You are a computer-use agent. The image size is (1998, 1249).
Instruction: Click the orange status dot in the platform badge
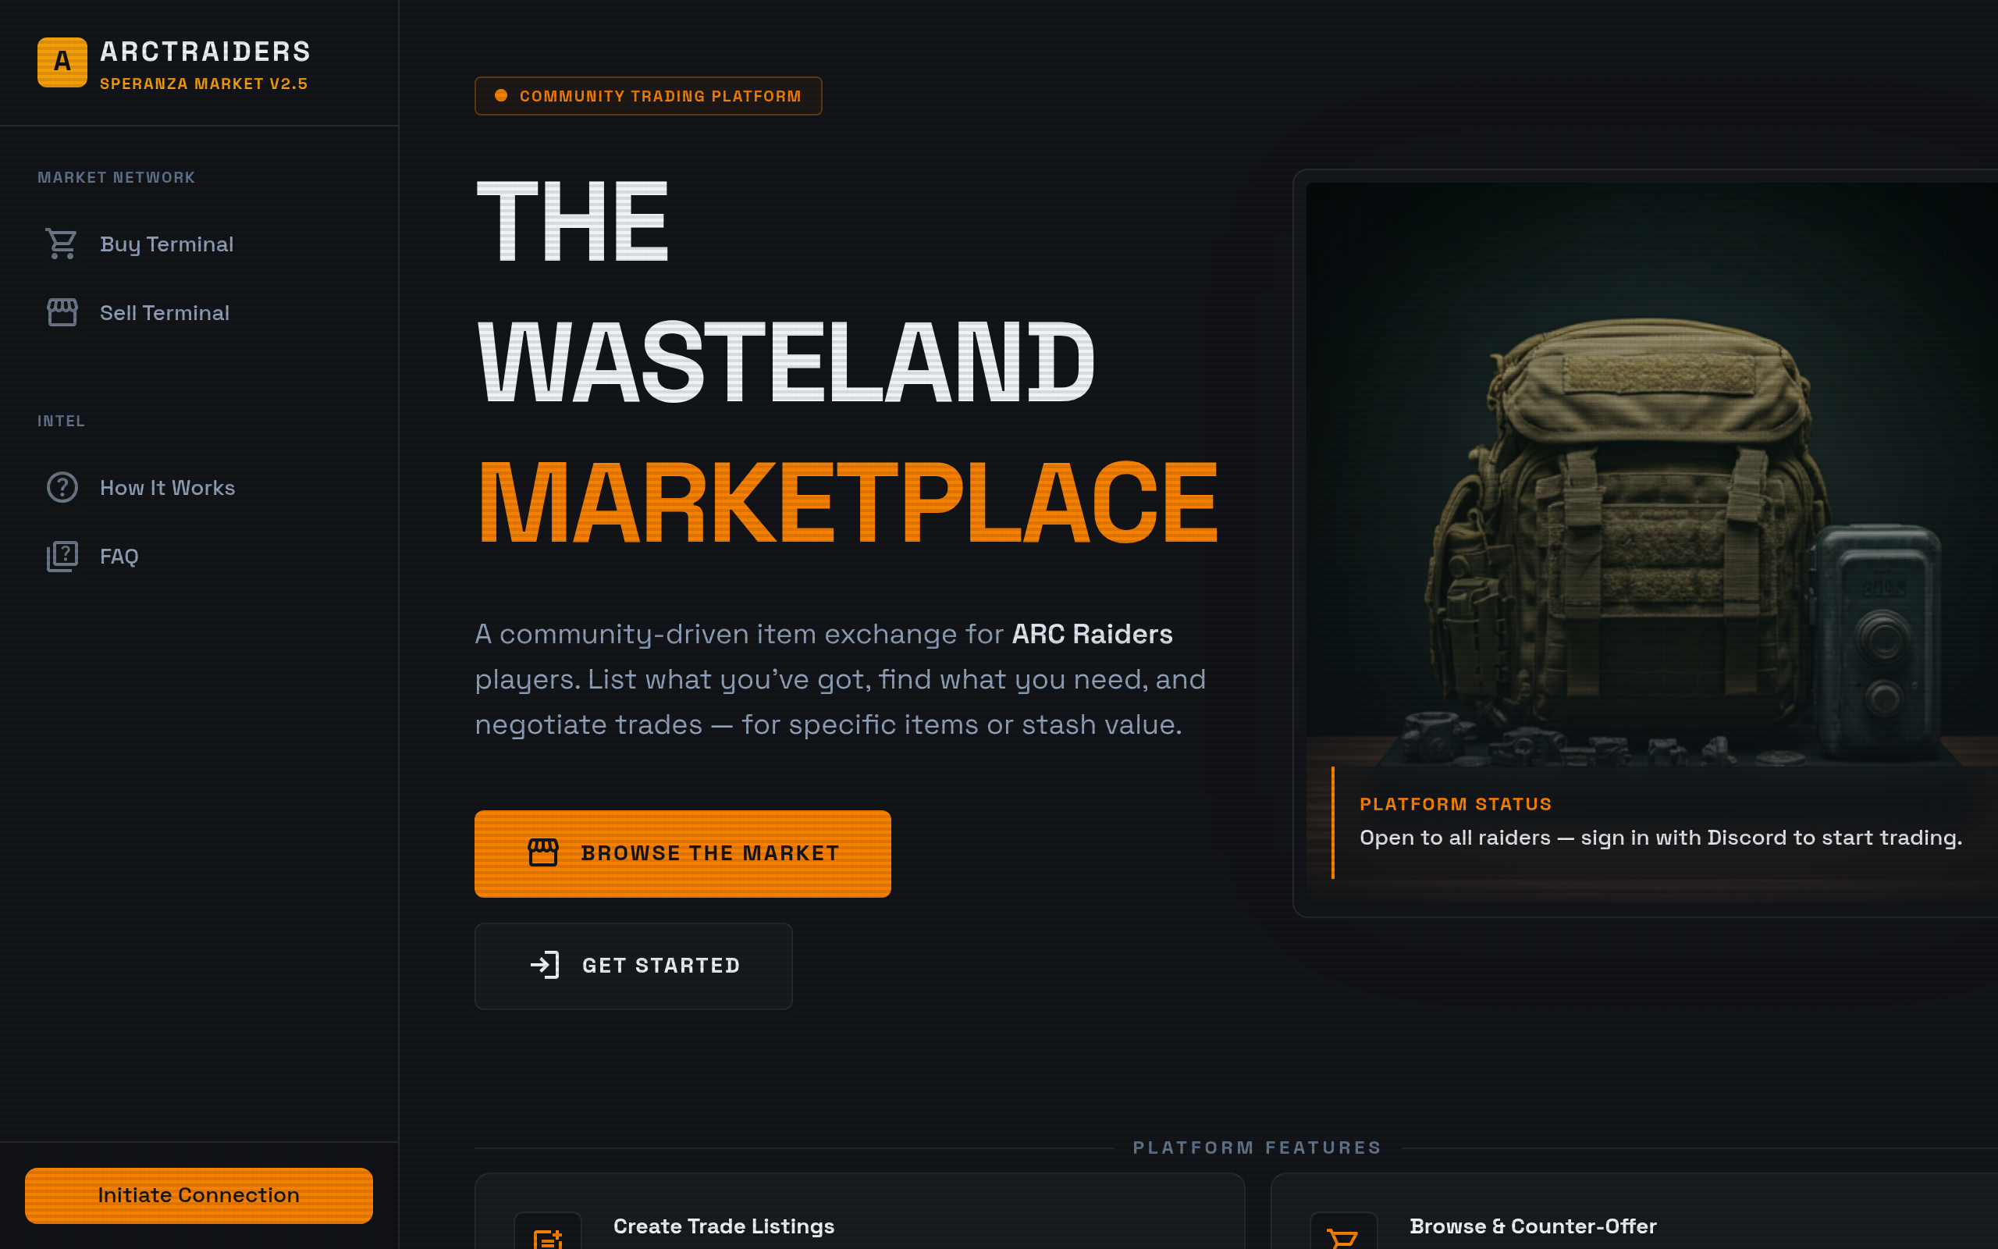click(x=501, y=95)
